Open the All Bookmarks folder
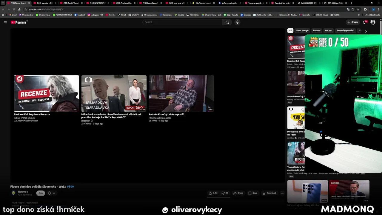This screenshot has height=215, width=382. coord(372,15)
